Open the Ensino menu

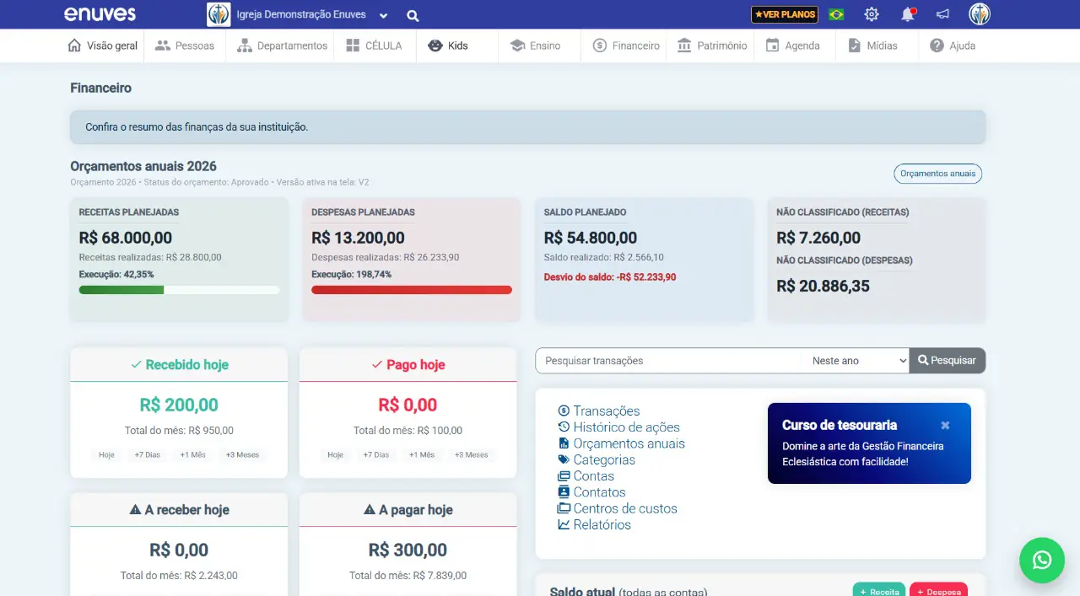[x=535, y=46]
